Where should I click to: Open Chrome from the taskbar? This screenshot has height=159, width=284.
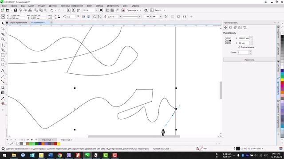60,155
